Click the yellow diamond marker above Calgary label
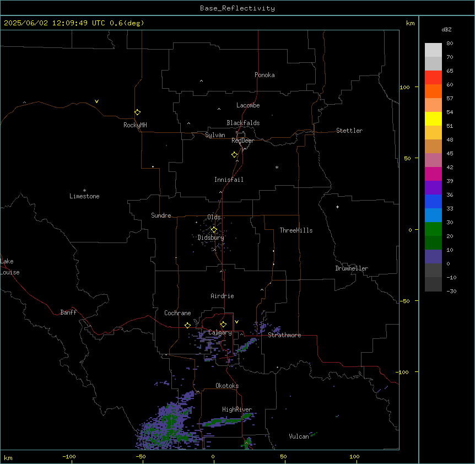475x464 pixels. (223, 325)
